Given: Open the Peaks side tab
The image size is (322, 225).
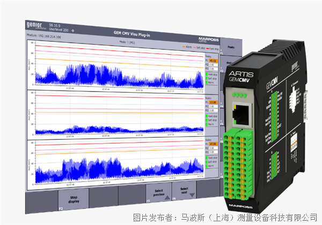Looking at the screenshot, I should pyautogui.click(x=231, y=47).
